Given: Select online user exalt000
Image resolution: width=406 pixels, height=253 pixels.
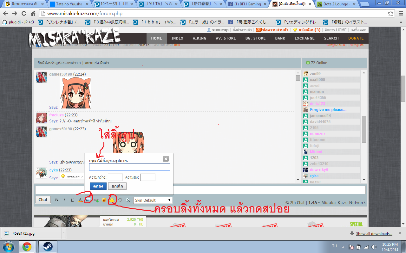Looking at the screenshot, I should coord(318,80).
